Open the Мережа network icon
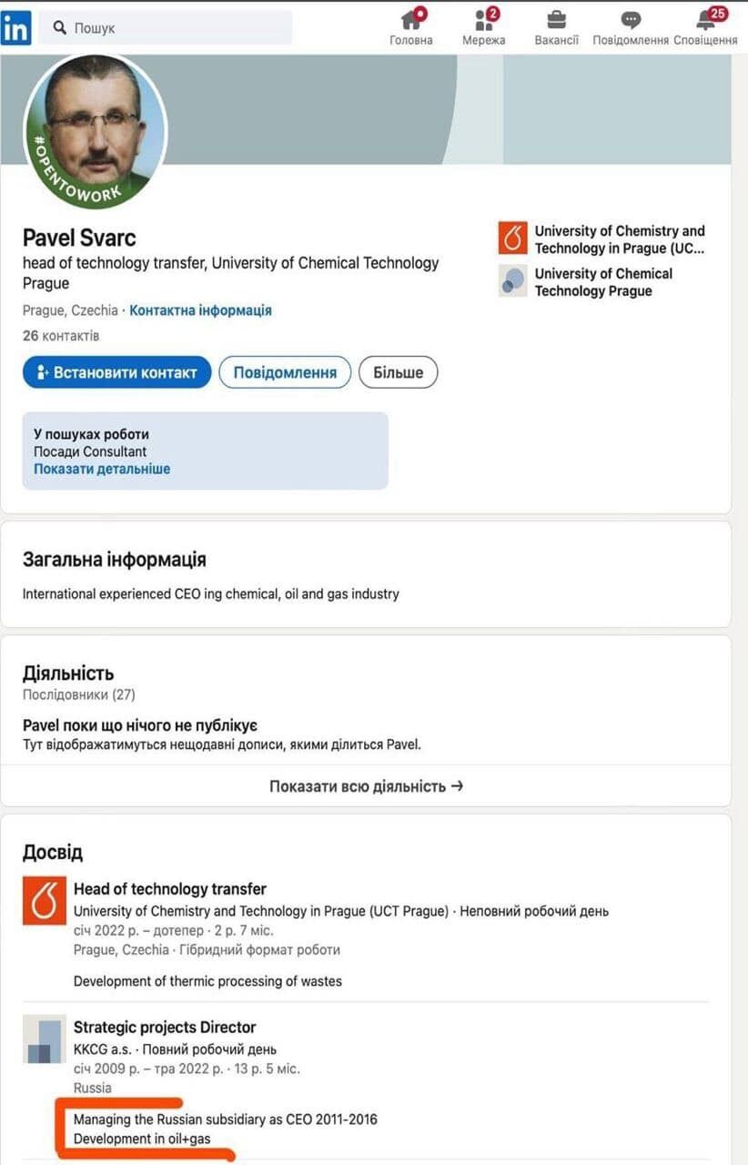This screenshot has height=1165, width=748. coord(484,19)
